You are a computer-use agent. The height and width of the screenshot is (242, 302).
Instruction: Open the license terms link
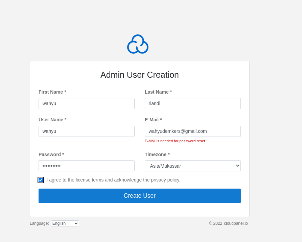click(x=90, y=180)
